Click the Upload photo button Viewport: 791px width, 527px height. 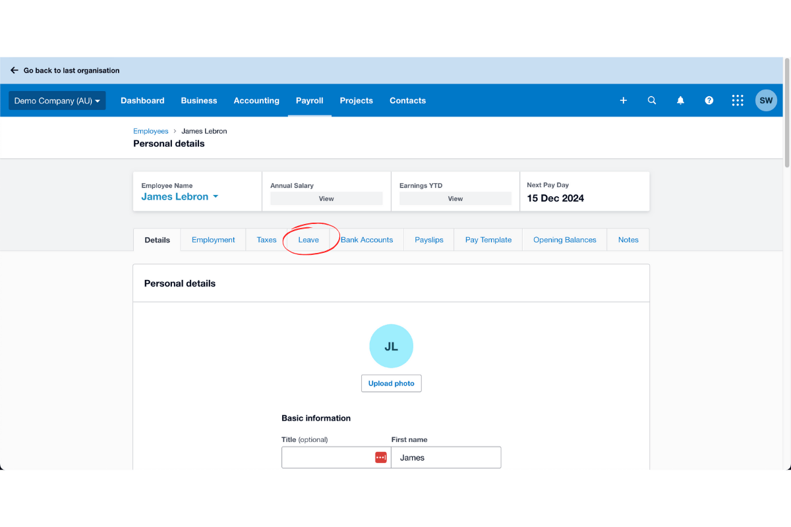coord(391,383)
